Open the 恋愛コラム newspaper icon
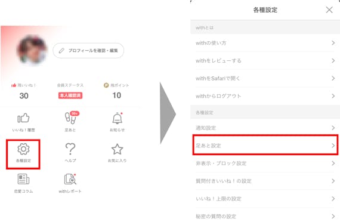The image size is (340, 222). [23, 179]
